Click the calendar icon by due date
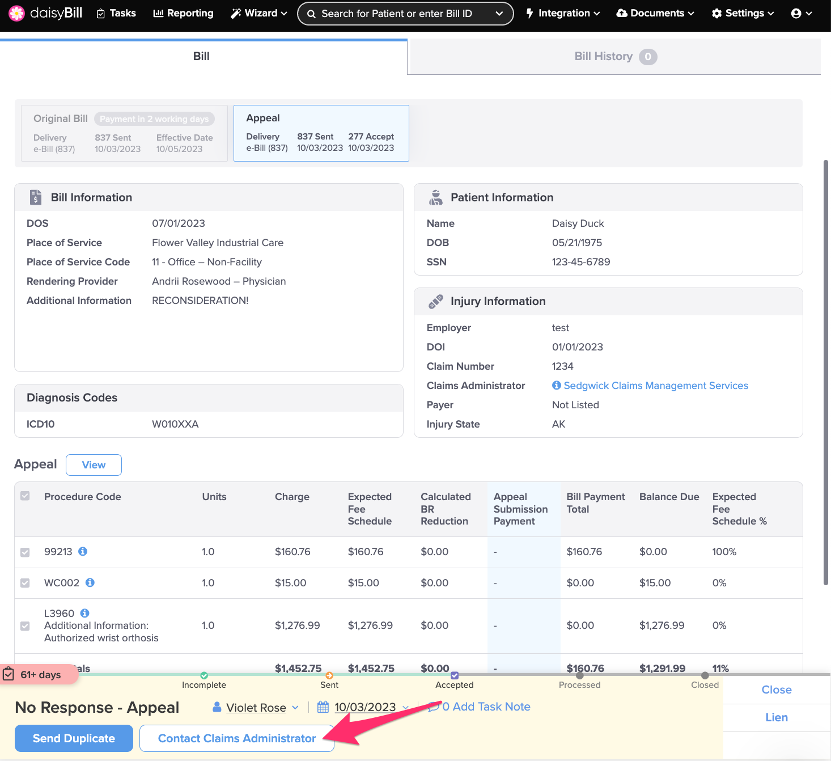 pyautogui.click(x=323, y=707)
